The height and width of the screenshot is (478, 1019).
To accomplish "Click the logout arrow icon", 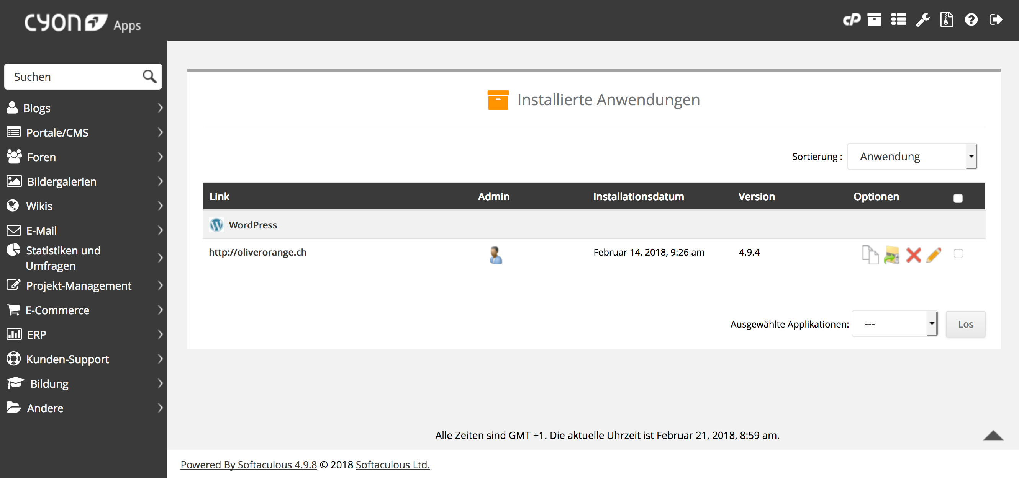I will pos(995,20).
